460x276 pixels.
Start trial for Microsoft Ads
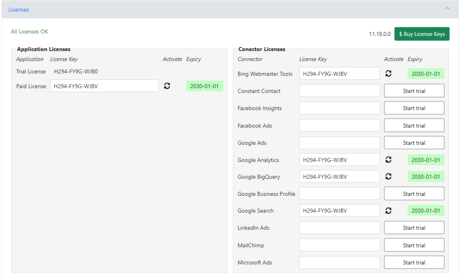pos(414,262)
